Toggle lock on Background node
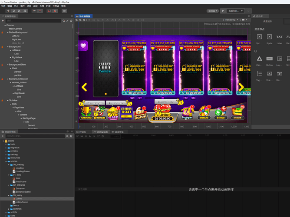This screenshot has height=217, width=290. click(x=3, y=47)
